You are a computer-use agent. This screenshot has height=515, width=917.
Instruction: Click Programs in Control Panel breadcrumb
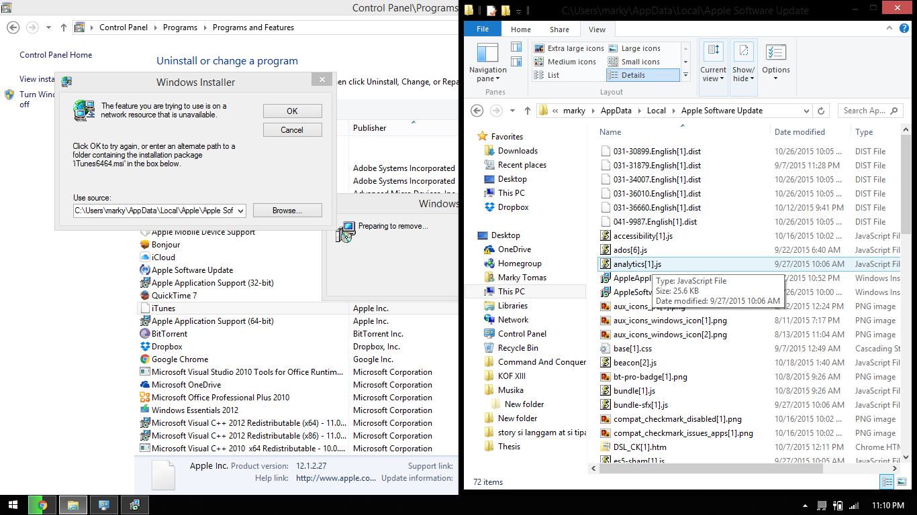pos(180,27)
